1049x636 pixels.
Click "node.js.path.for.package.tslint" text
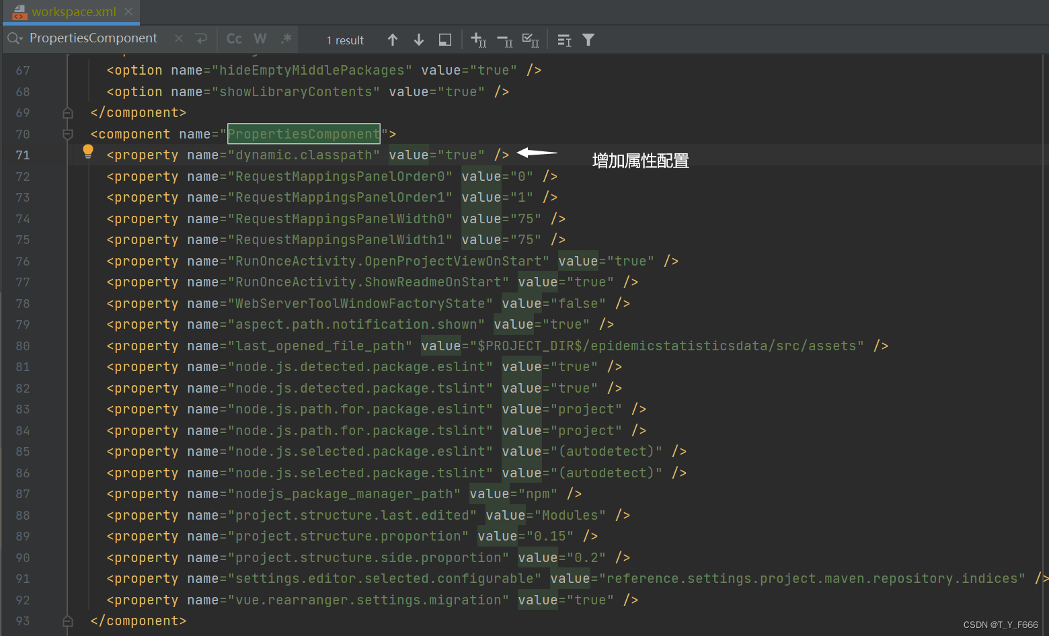tap(360, 430)
